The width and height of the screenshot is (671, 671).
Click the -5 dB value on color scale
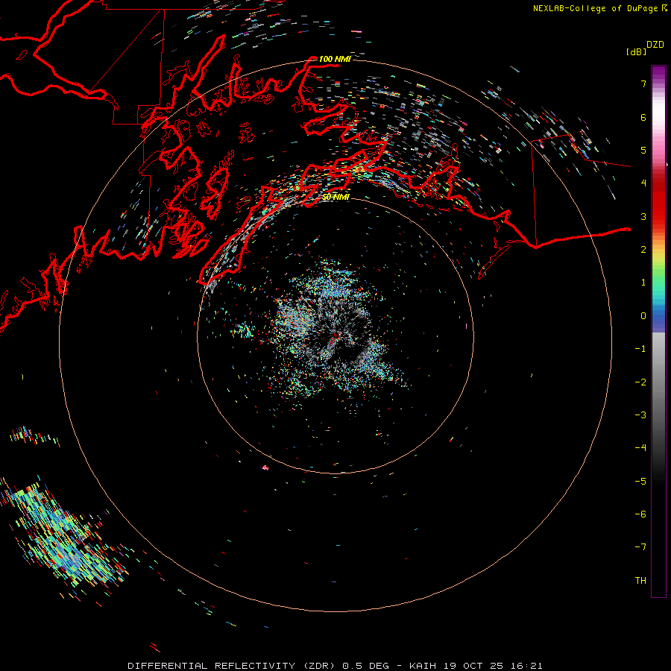(640, 482)
